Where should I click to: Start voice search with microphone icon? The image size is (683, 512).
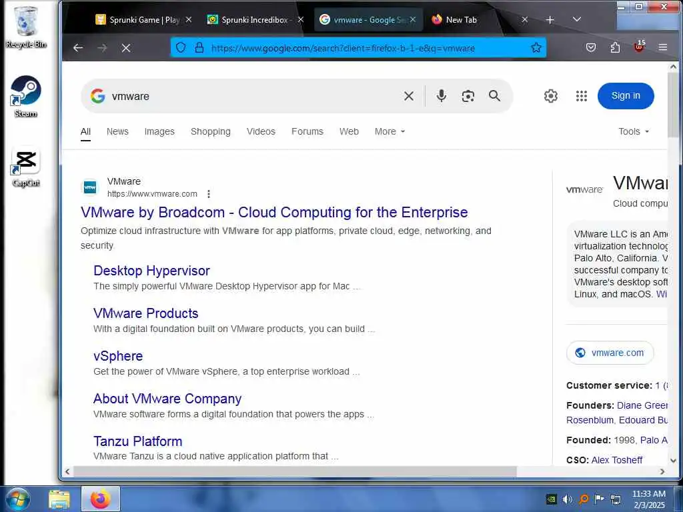[x=442, y=96]
